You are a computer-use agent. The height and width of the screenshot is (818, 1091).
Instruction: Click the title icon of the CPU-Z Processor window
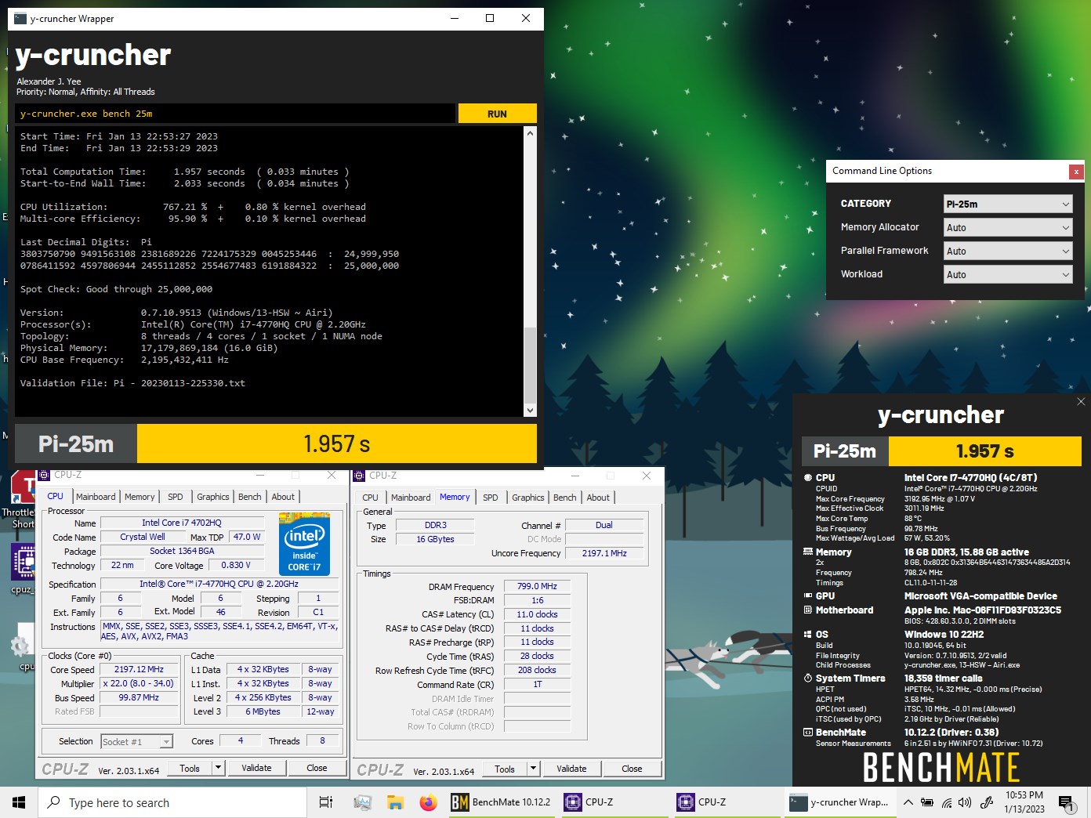[45, 475]
